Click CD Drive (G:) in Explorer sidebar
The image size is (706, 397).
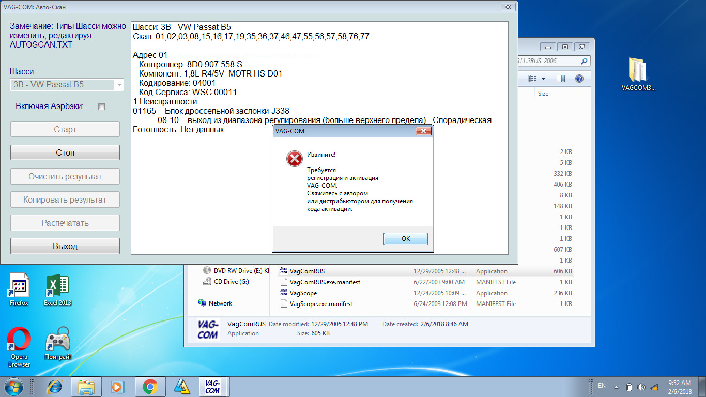(x=226, y=282)
